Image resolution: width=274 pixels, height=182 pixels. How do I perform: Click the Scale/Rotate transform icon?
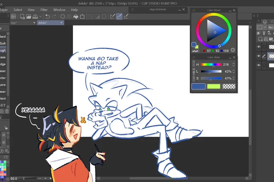[82, 17]
